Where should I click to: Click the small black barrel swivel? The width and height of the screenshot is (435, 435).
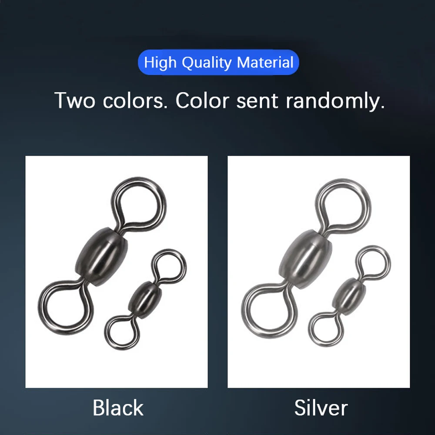[x=145, y=300]
